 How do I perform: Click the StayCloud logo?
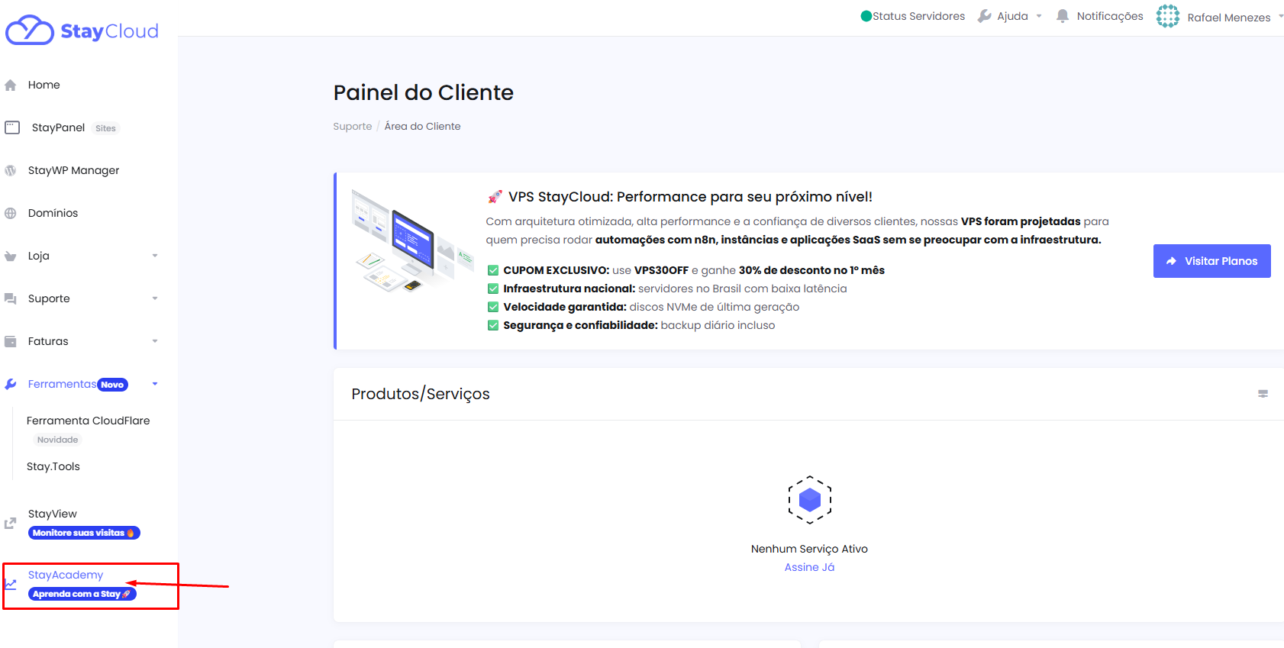point(82,31)
